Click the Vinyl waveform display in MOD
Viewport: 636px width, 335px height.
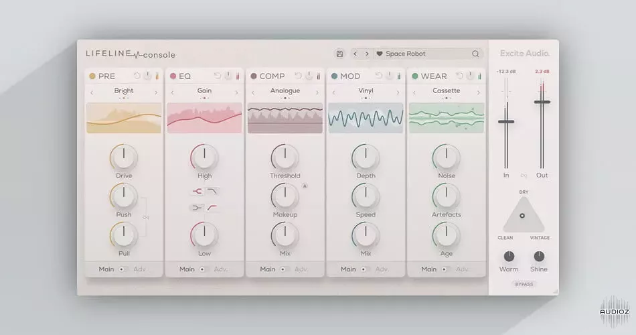(x=366, y=118)
